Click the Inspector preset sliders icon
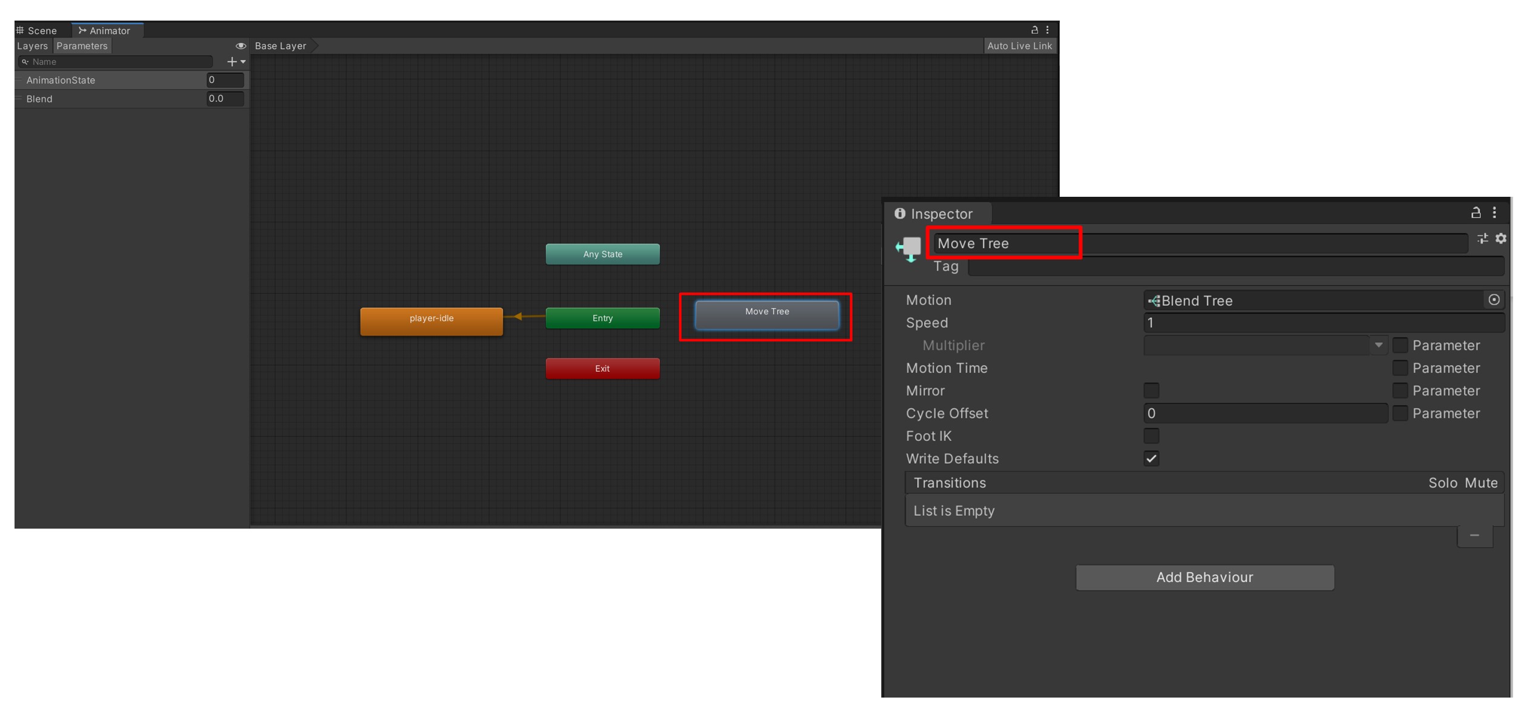This screenshot has width=1527, height=723. (1482, 239)
